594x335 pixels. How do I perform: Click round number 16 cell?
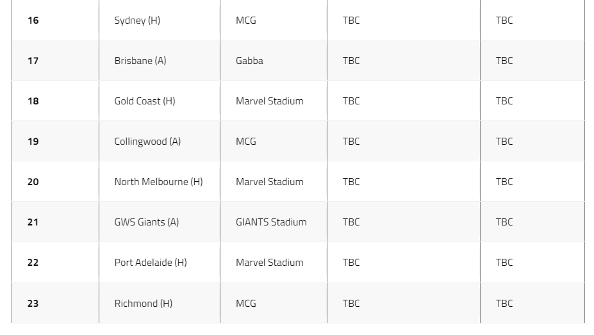(x=55, y=20)
